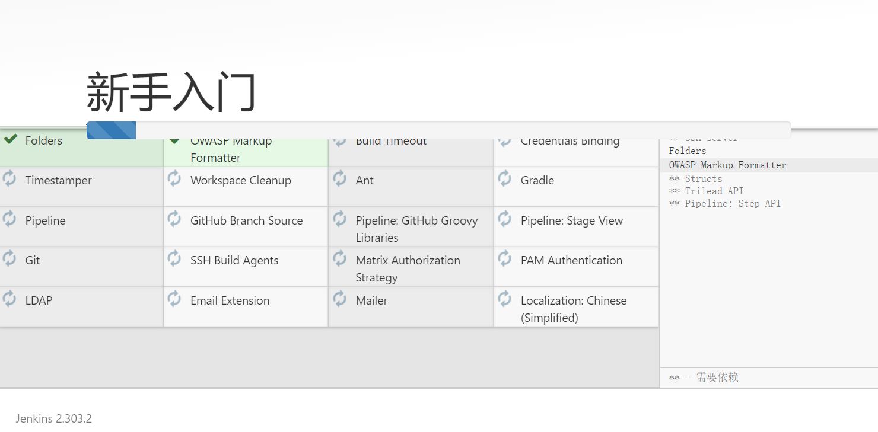Click the green checkmark beside Folders
Viewport: 878px width, 432px height.
[10, 140]
